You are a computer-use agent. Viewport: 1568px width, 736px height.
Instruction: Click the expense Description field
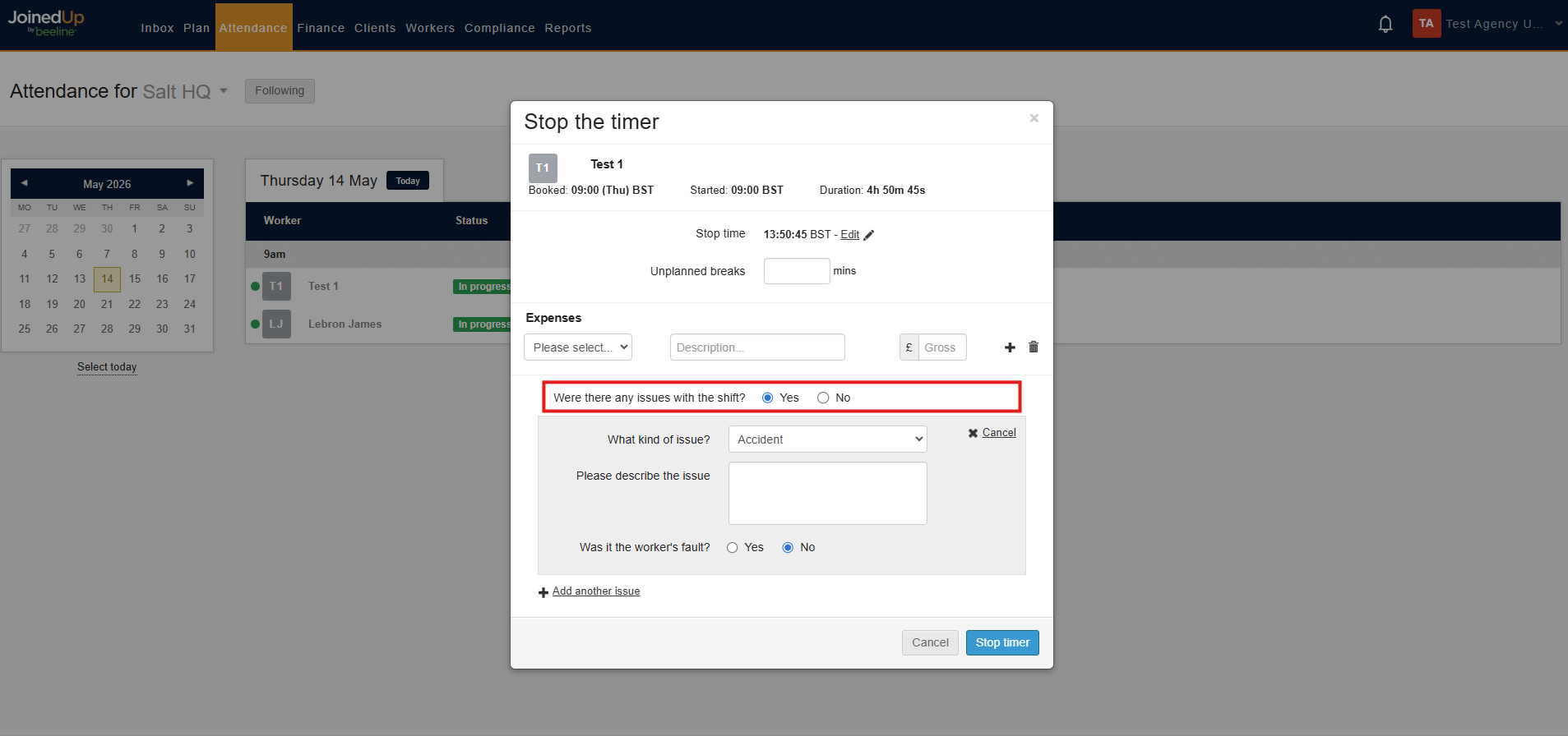[x=757, y=347]
